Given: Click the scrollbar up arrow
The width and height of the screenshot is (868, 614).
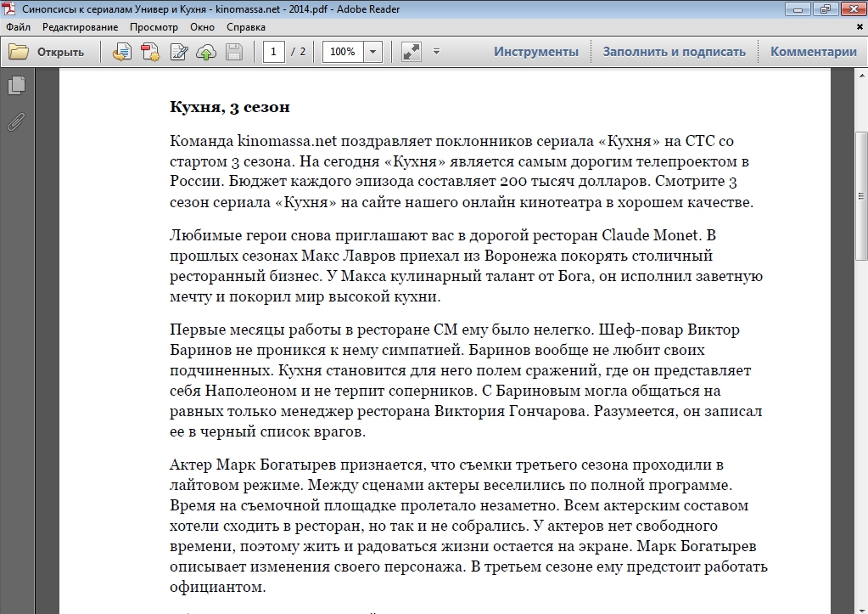Looking at the screenshot, I should [x=861, y=76].
